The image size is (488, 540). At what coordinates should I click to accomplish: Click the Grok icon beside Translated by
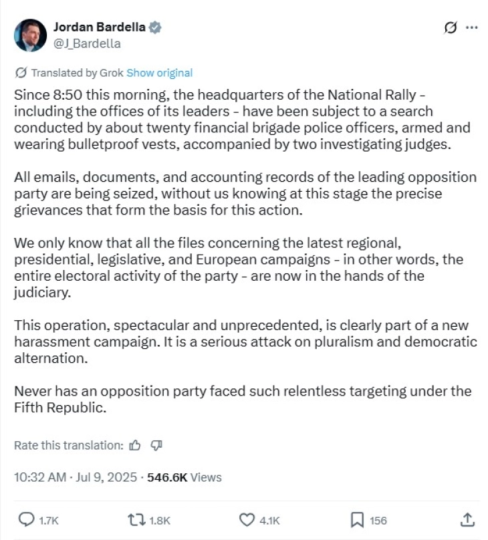click(20, 73)
